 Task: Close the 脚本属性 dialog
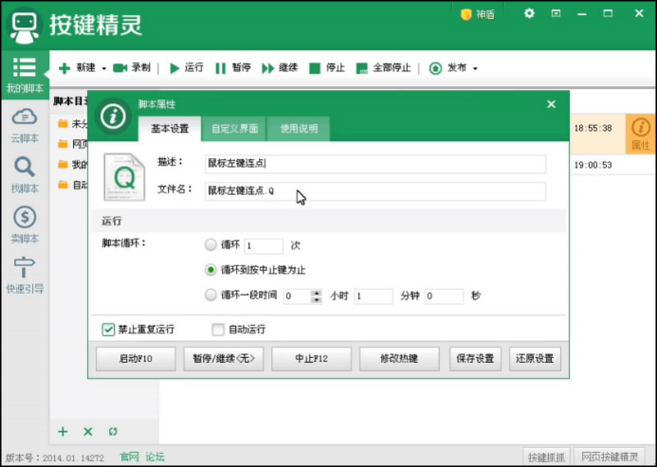(x=551, y=104)
